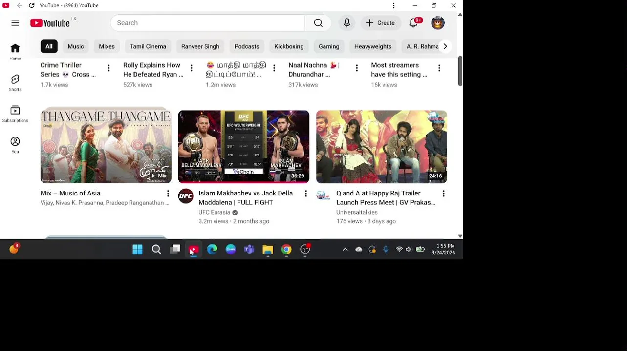627x351 pixels.
Task: Open Mix – Music of Asia title
Action: coord(70,193)
